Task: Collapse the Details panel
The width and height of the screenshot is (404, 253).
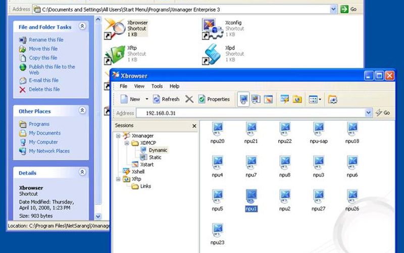Action: [x=82, y=172]
